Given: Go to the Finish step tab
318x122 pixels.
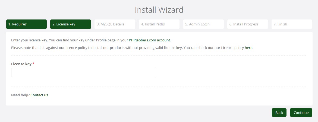Looking at the screenshot, I should pyautogui.click(x=292, y=24).
